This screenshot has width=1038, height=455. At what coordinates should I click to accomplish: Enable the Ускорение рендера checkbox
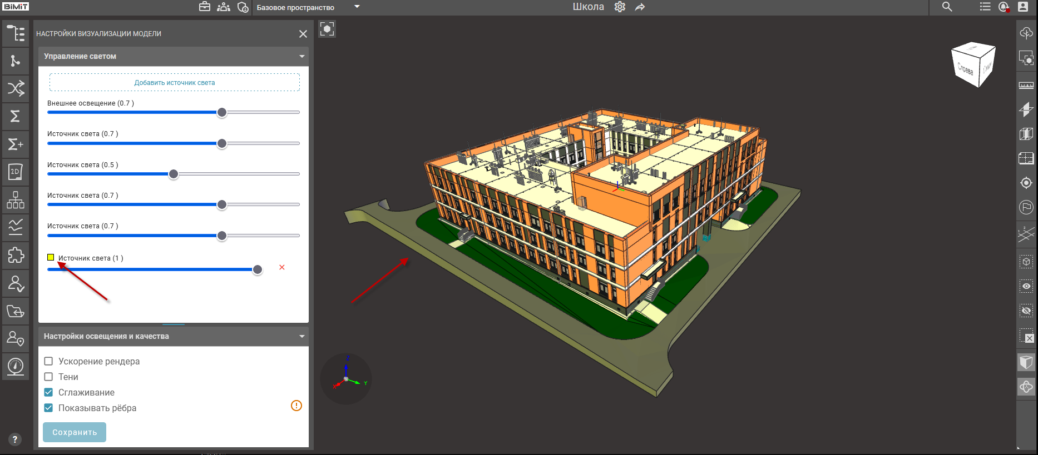click(49, 361)
